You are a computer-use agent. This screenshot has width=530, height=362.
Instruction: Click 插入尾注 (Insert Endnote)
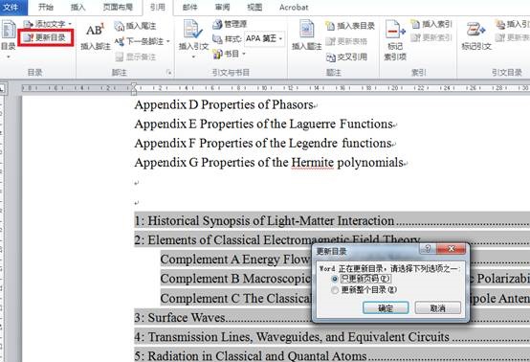[x=136, y=26]
